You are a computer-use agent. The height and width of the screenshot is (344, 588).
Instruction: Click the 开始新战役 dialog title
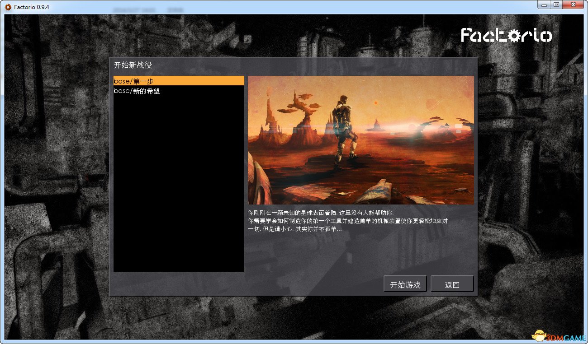tap(133, 65)
